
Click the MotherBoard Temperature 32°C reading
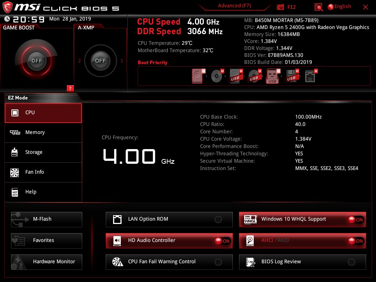(x=175, y=50)
